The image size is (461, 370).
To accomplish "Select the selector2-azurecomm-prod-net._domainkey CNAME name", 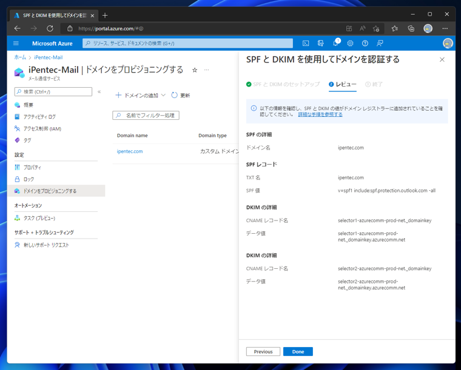I will click(x=385, y=268).
